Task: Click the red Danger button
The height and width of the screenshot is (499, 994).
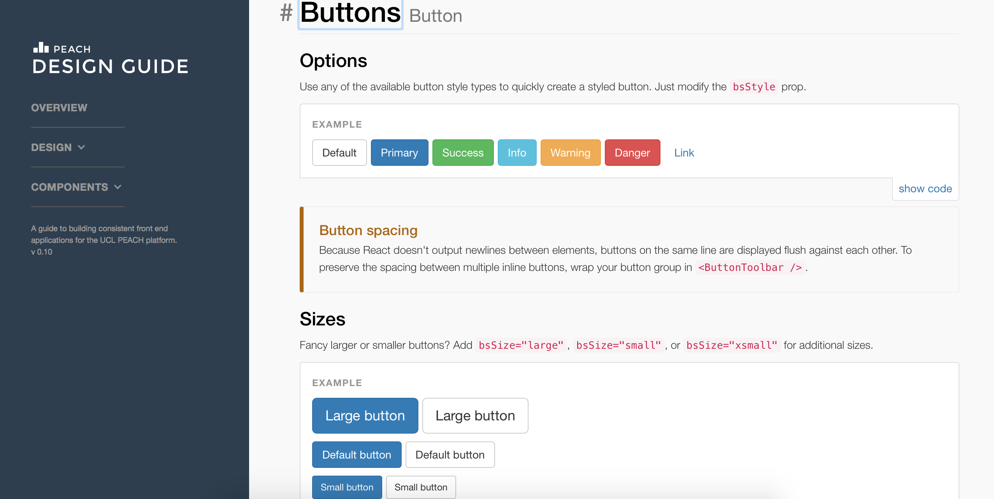Action: pyautogui.click(x=632, y=153)
